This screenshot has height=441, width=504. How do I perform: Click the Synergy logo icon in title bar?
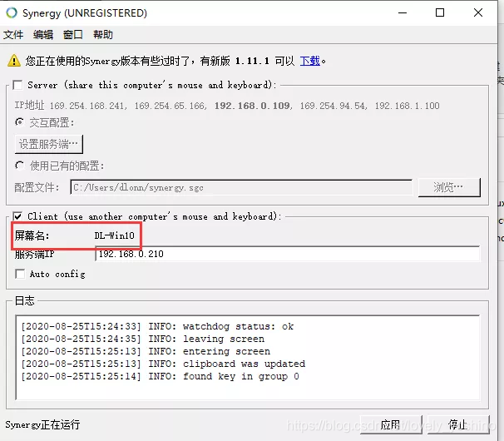point(12,12)
